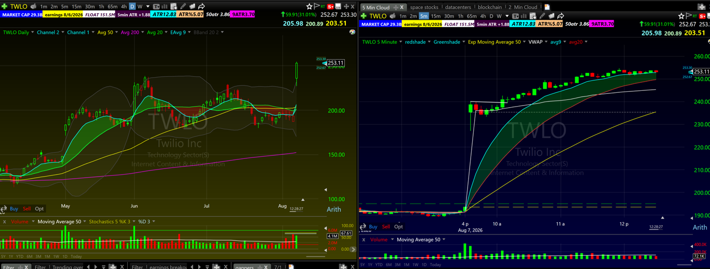Click Sell button on left chart

pos(26,209)
